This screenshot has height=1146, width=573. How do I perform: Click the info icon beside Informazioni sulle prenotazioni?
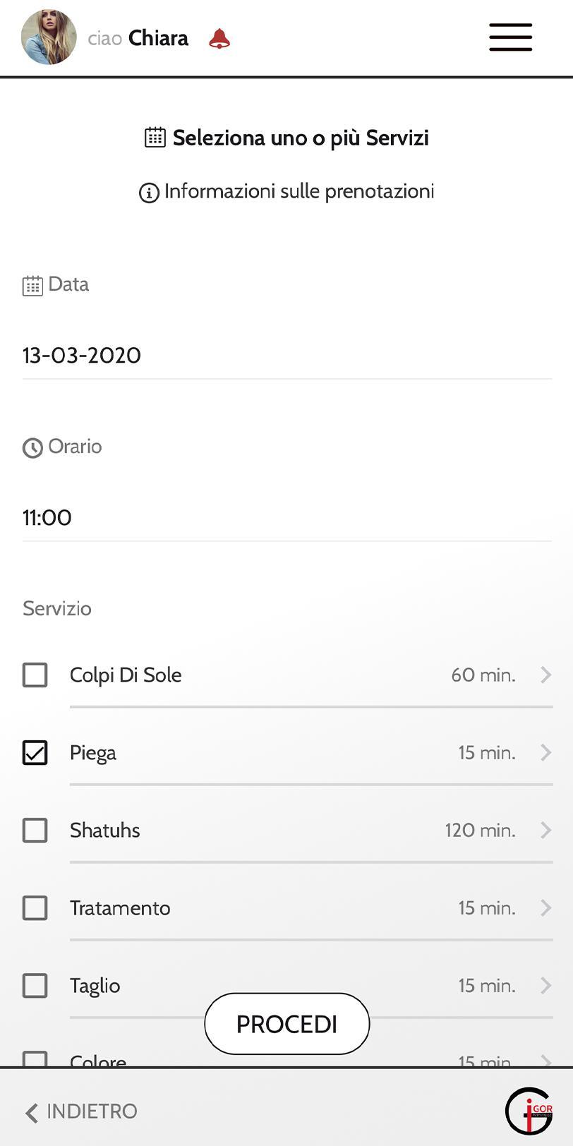(149, 193)
